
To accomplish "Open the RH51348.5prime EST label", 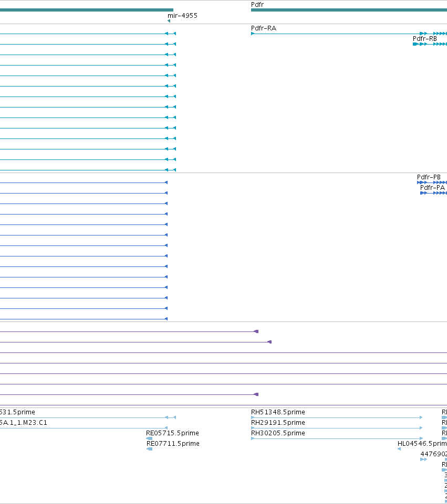I will (278, 412).
